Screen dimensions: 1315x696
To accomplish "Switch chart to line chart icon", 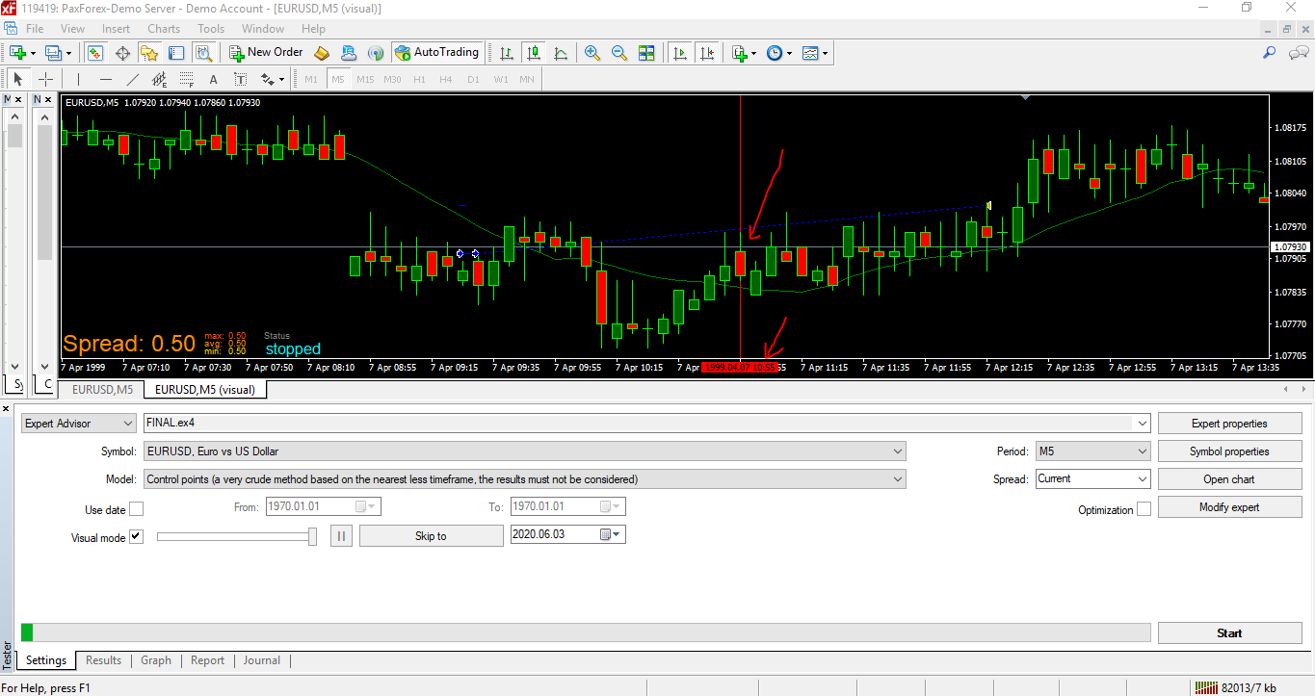I will click(x=561, y=53).
